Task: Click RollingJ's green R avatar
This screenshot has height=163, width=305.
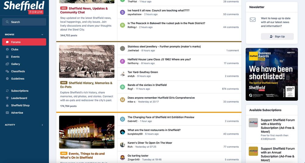Action: (x=122, y=25)
